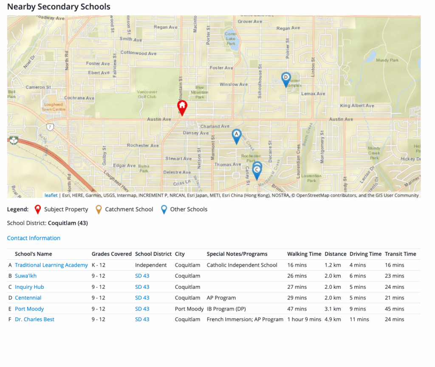Click the 3.1 km distance value
Screen dimensions: 435x367
tap(333, 309)
